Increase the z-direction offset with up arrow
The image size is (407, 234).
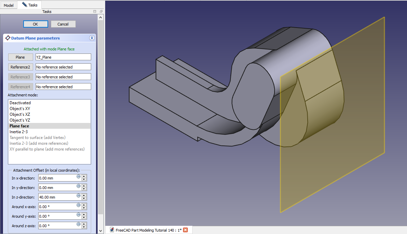(x=84, y=196)
